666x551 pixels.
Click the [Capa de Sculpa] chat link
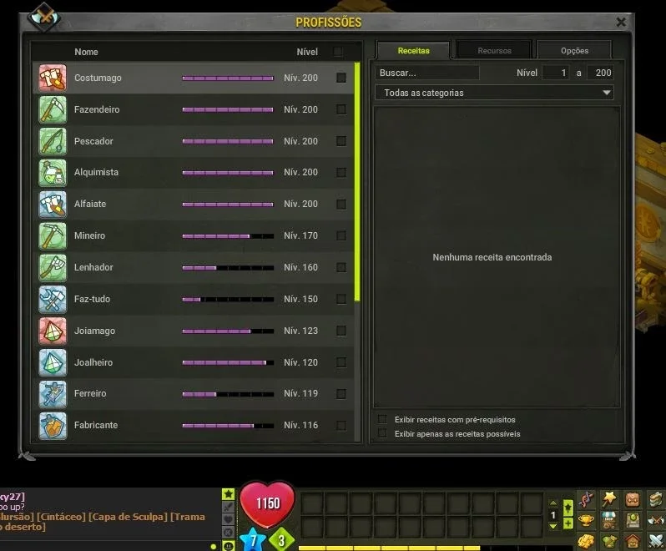tap(128, 517)
